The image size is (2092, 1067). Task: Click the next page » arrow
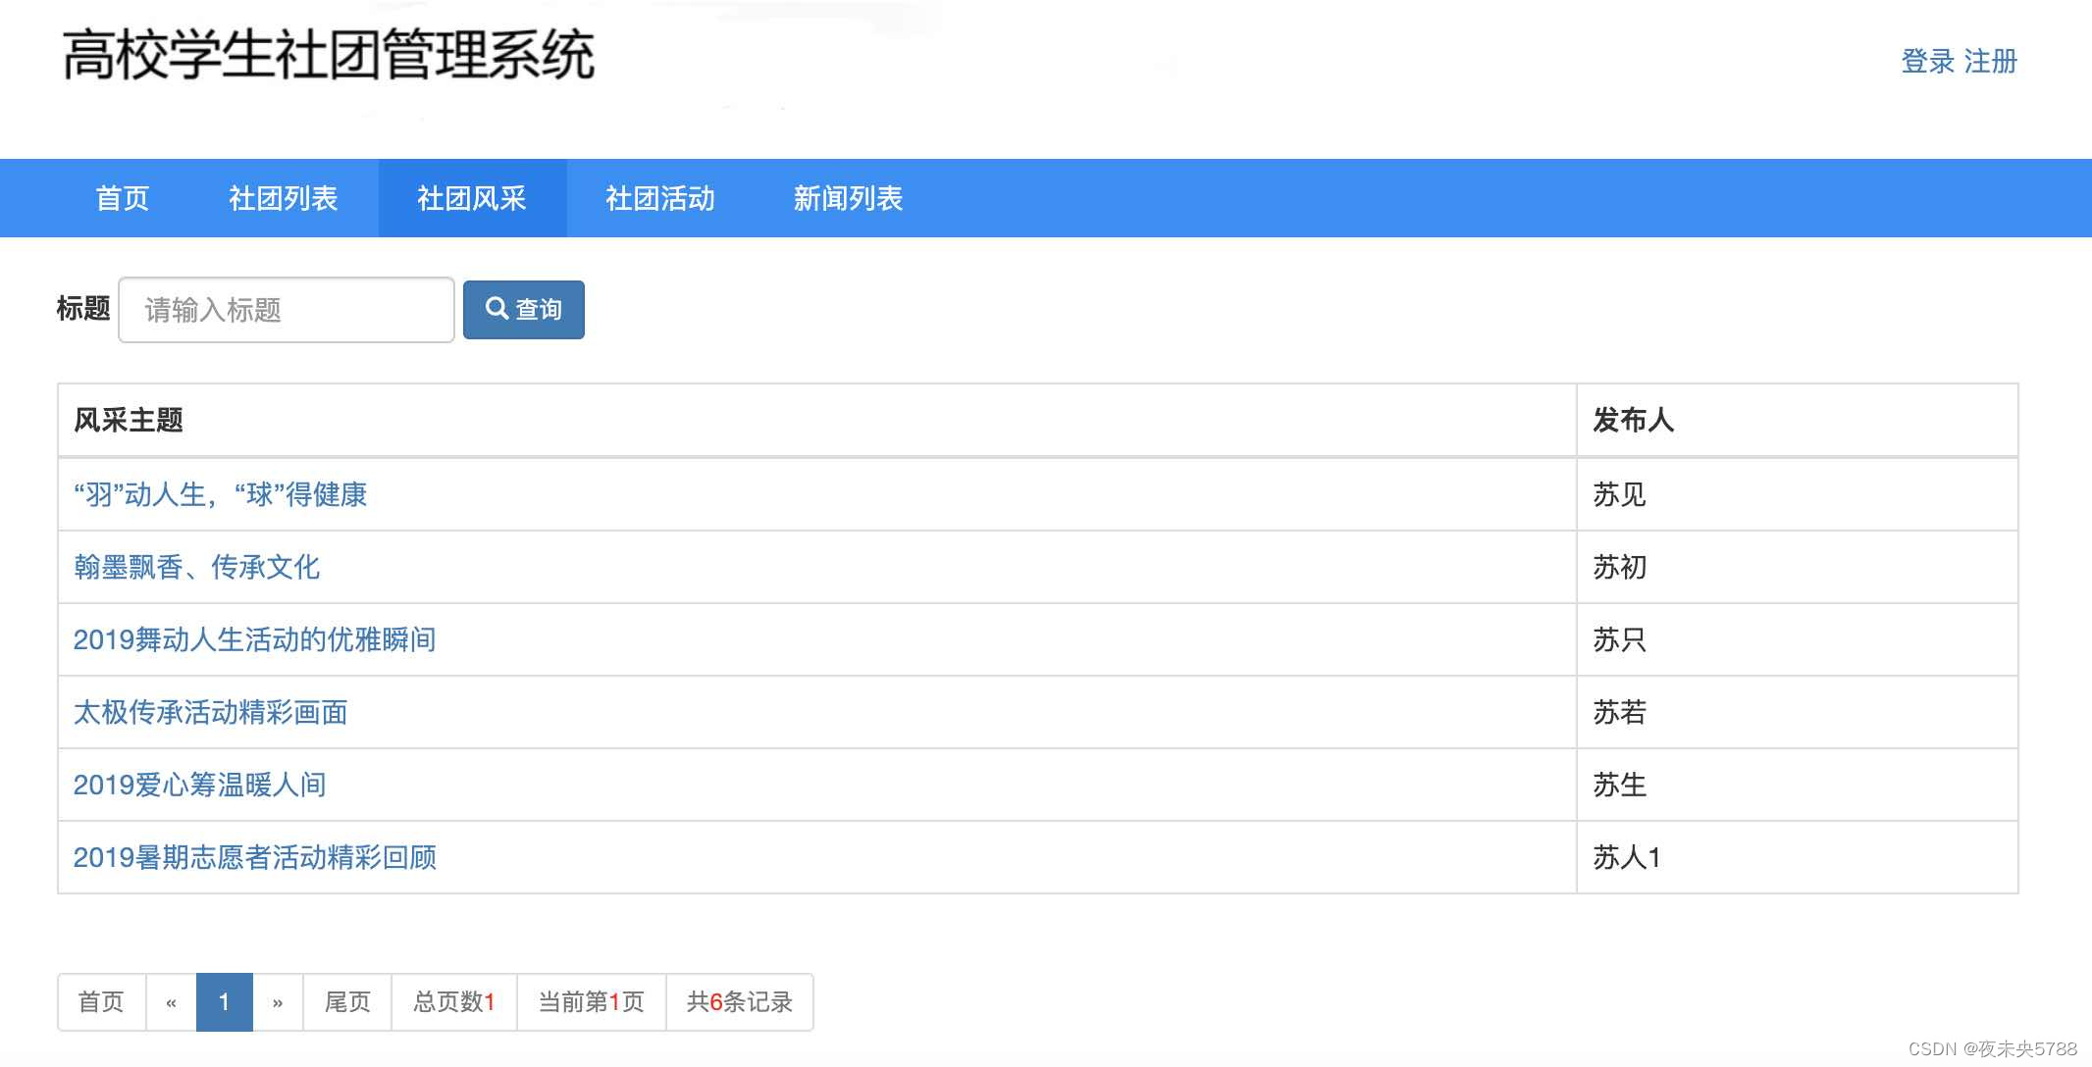(278, 1001)
